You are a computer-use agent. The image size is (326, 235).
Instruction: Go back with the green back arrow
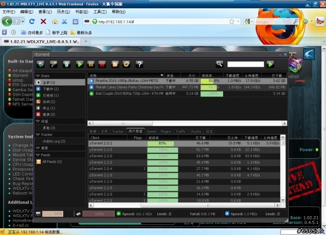[7, 21]
